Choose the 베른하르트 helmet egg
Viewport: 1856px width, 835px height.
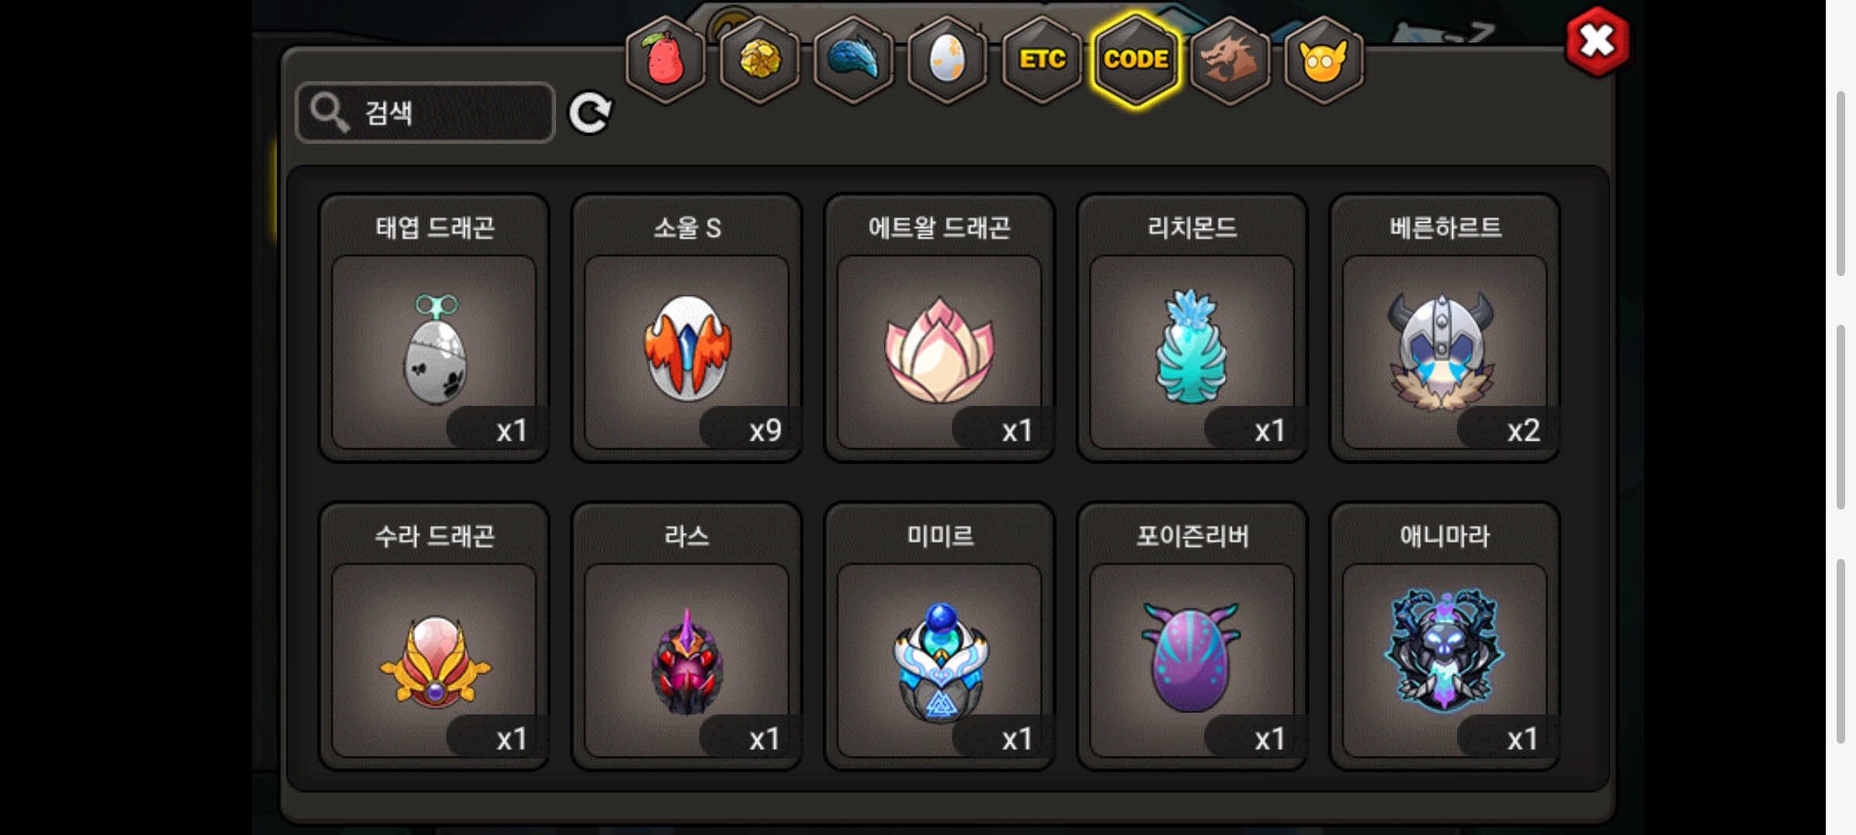(1445, 328)
